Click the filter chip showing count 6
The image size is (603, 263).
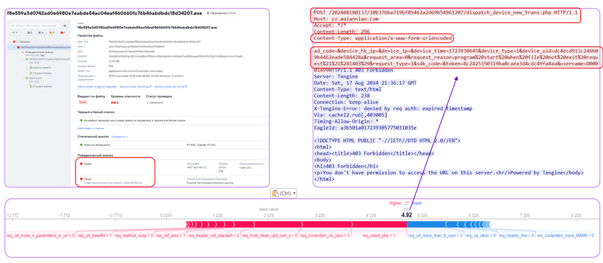coord(41,33)
